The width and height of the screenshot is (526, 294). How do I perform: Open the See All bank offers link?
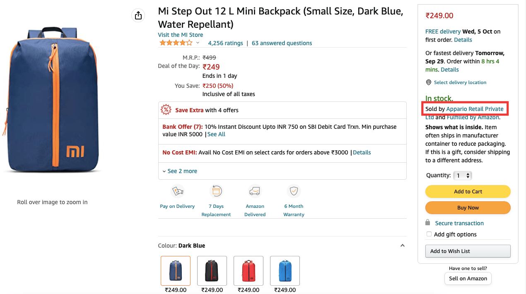pyautogui.click(x=216, y=134)
